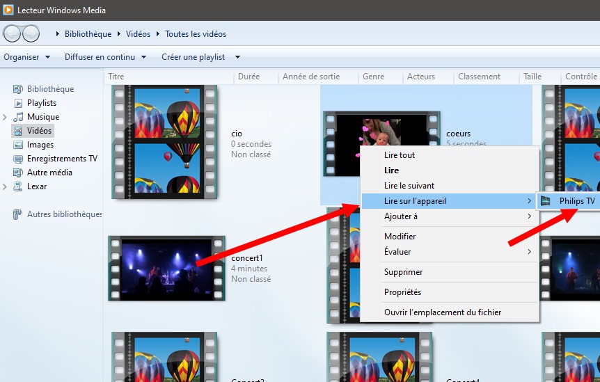Click the Images icon in the sidebar
600x382 pixels.
click(18, 145)
